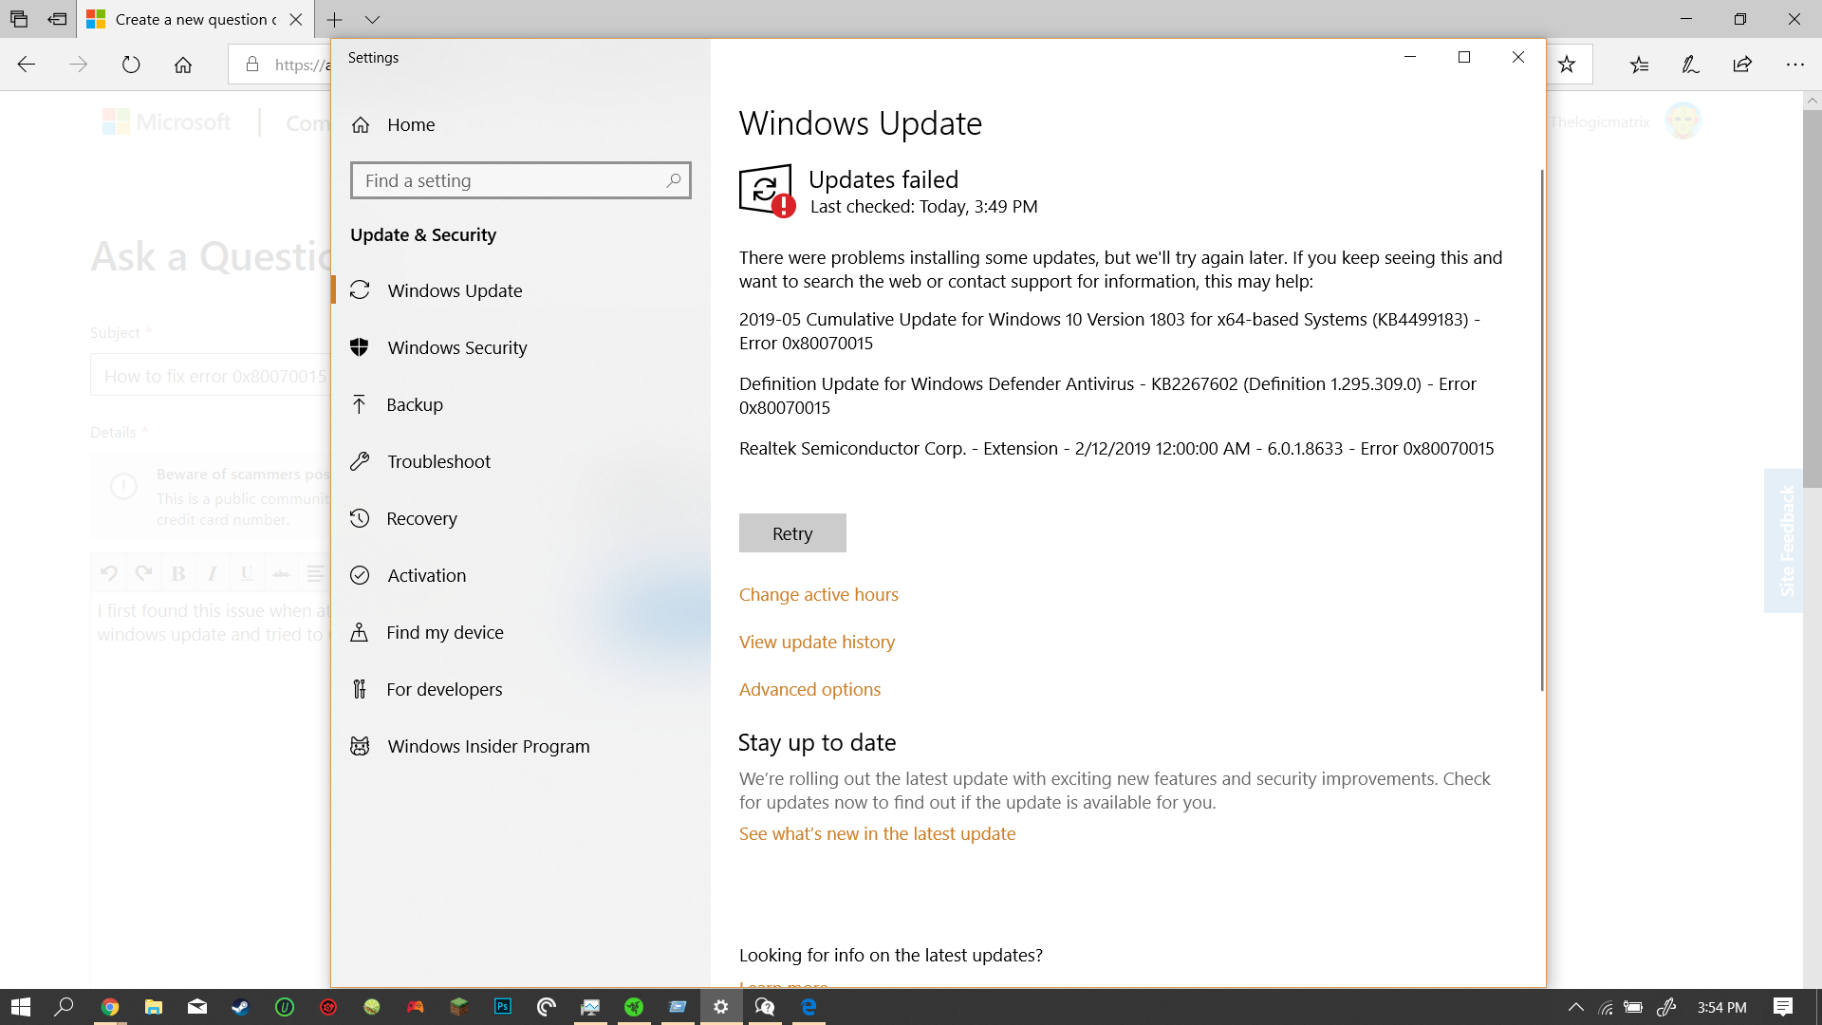The image size is (1822, 1025).
Task: Open Edge favorites star icon
Action: pos(1567,65)
